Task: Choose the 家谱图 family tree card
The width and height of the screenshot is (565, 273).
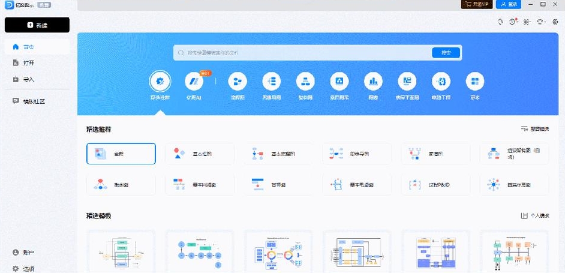Action: pos(435,154)
